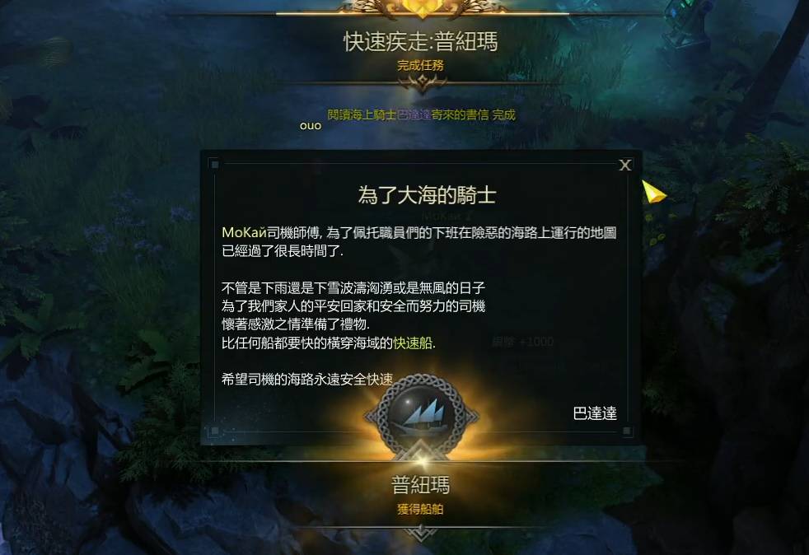The image size is (809, 555).
Task: Click the bottom-right corner square of letter
Action: (x=626, y=431)
